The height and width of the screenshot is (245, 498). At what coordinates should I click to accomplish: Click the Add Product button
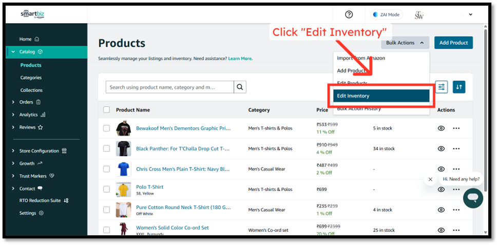coord(453,43)
